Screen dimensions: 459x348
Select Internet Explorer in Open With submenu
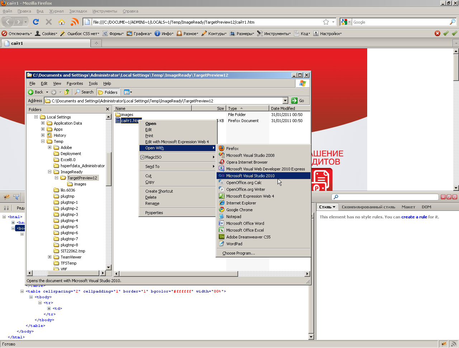(264, 203)
